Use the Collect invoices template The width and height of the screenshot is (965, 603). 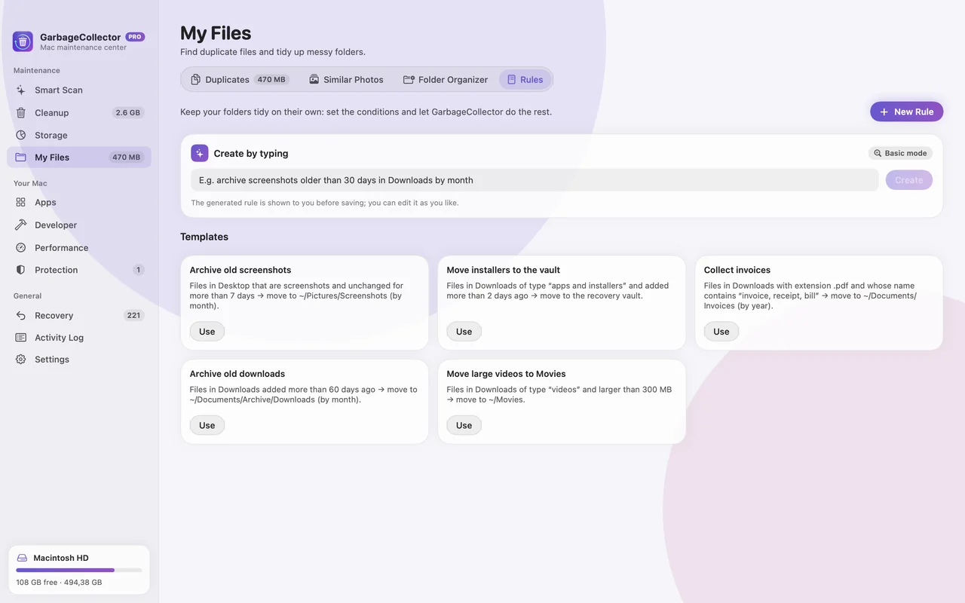[x=721, y=332]
